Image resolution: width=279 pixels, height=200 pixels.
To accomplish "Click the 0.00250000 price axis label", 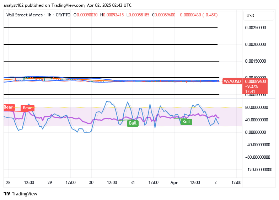I will point(256,28).
